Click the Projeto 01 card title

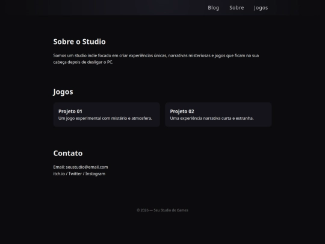pyautogui.click(x=70, y=111)
